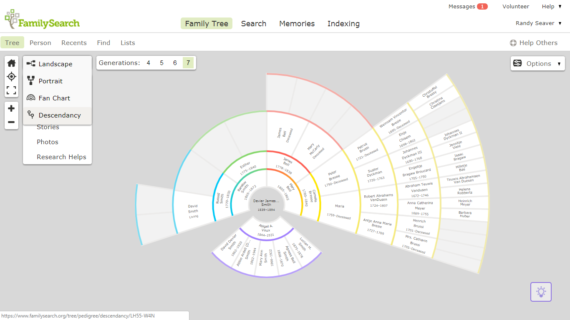Switch to the Descendancy view icon
Image resolution: width=570 pixels, height=320 pixels.
(x=30, y=114)
